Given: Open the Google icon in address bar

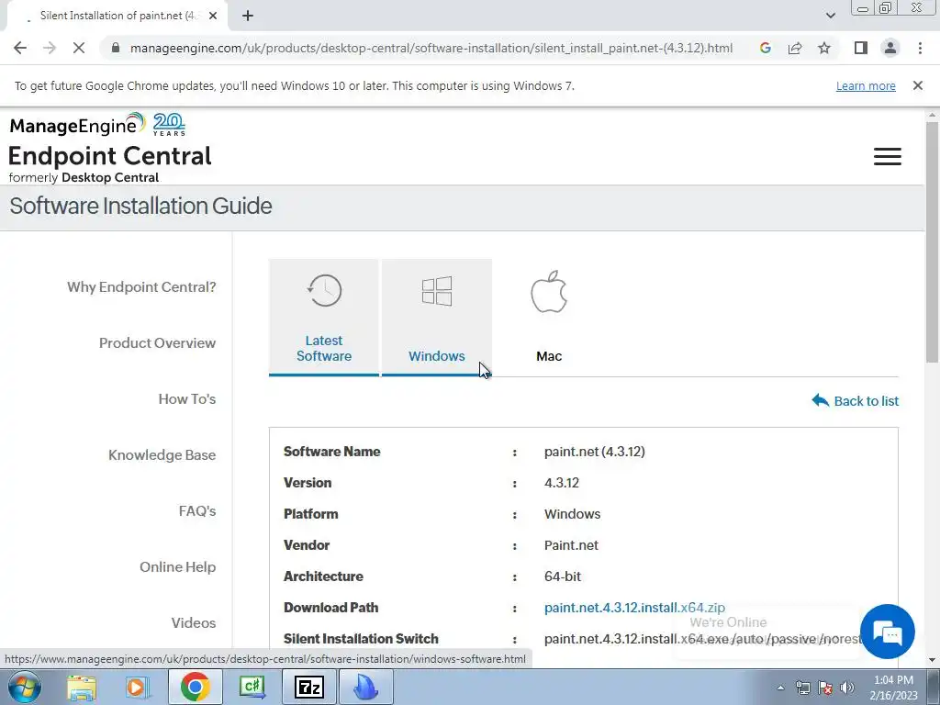Looking at the screenshot, I should pos(765,48).
